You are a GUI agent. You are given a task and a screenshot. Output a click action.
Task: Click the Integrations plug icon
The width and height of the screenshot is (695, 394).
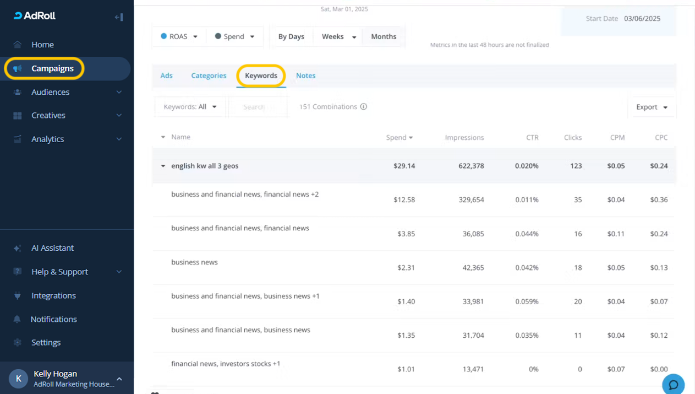pos(18,296)
